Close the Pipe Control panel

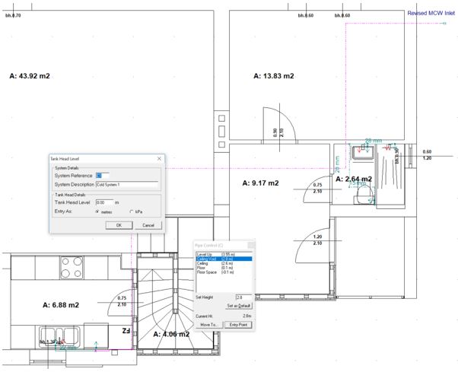tap(251, 245)
